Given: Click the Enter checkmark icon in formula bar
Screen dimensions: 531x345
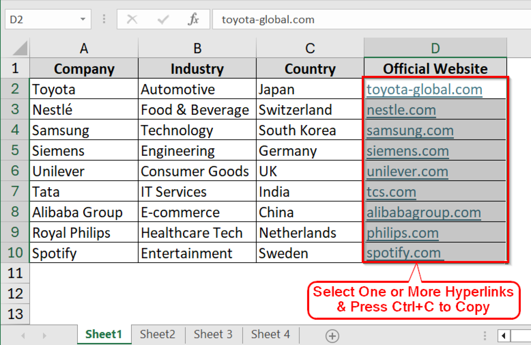Looking at the screenshot, I should [162, 19].
